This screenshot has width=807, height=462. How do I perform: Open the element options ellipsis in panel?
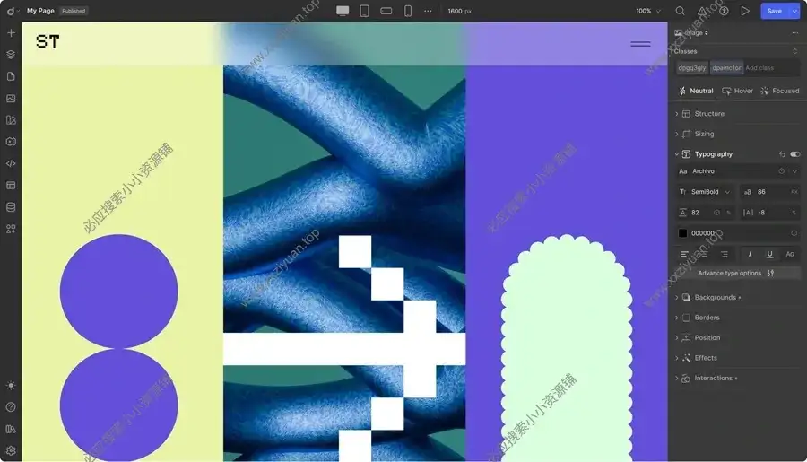click(795, 32)
